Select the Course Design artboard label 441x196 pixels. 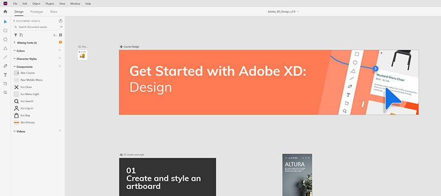click(131, 47)
